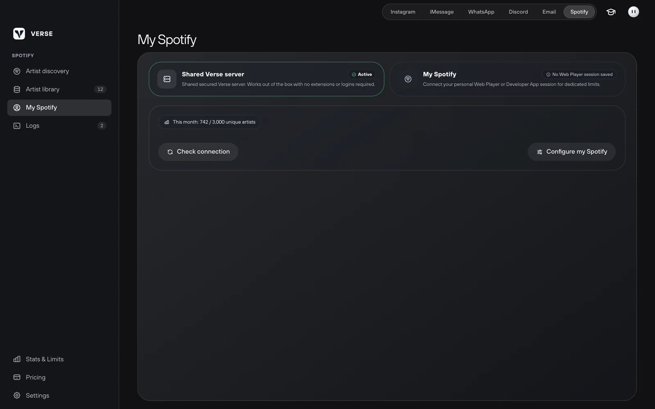Image resolution: width=655 pixels, height=409 pixels.
Task: Click the Check connection button
Action: click(x=198, y=152)
